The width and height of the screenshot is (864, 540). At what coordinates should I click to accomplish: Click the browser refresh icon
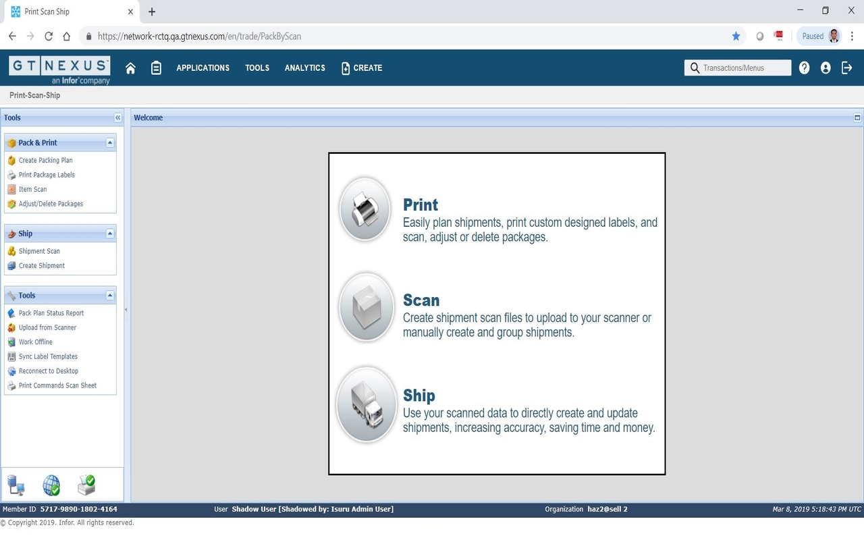pyautogui.click(x=48, y=36)
